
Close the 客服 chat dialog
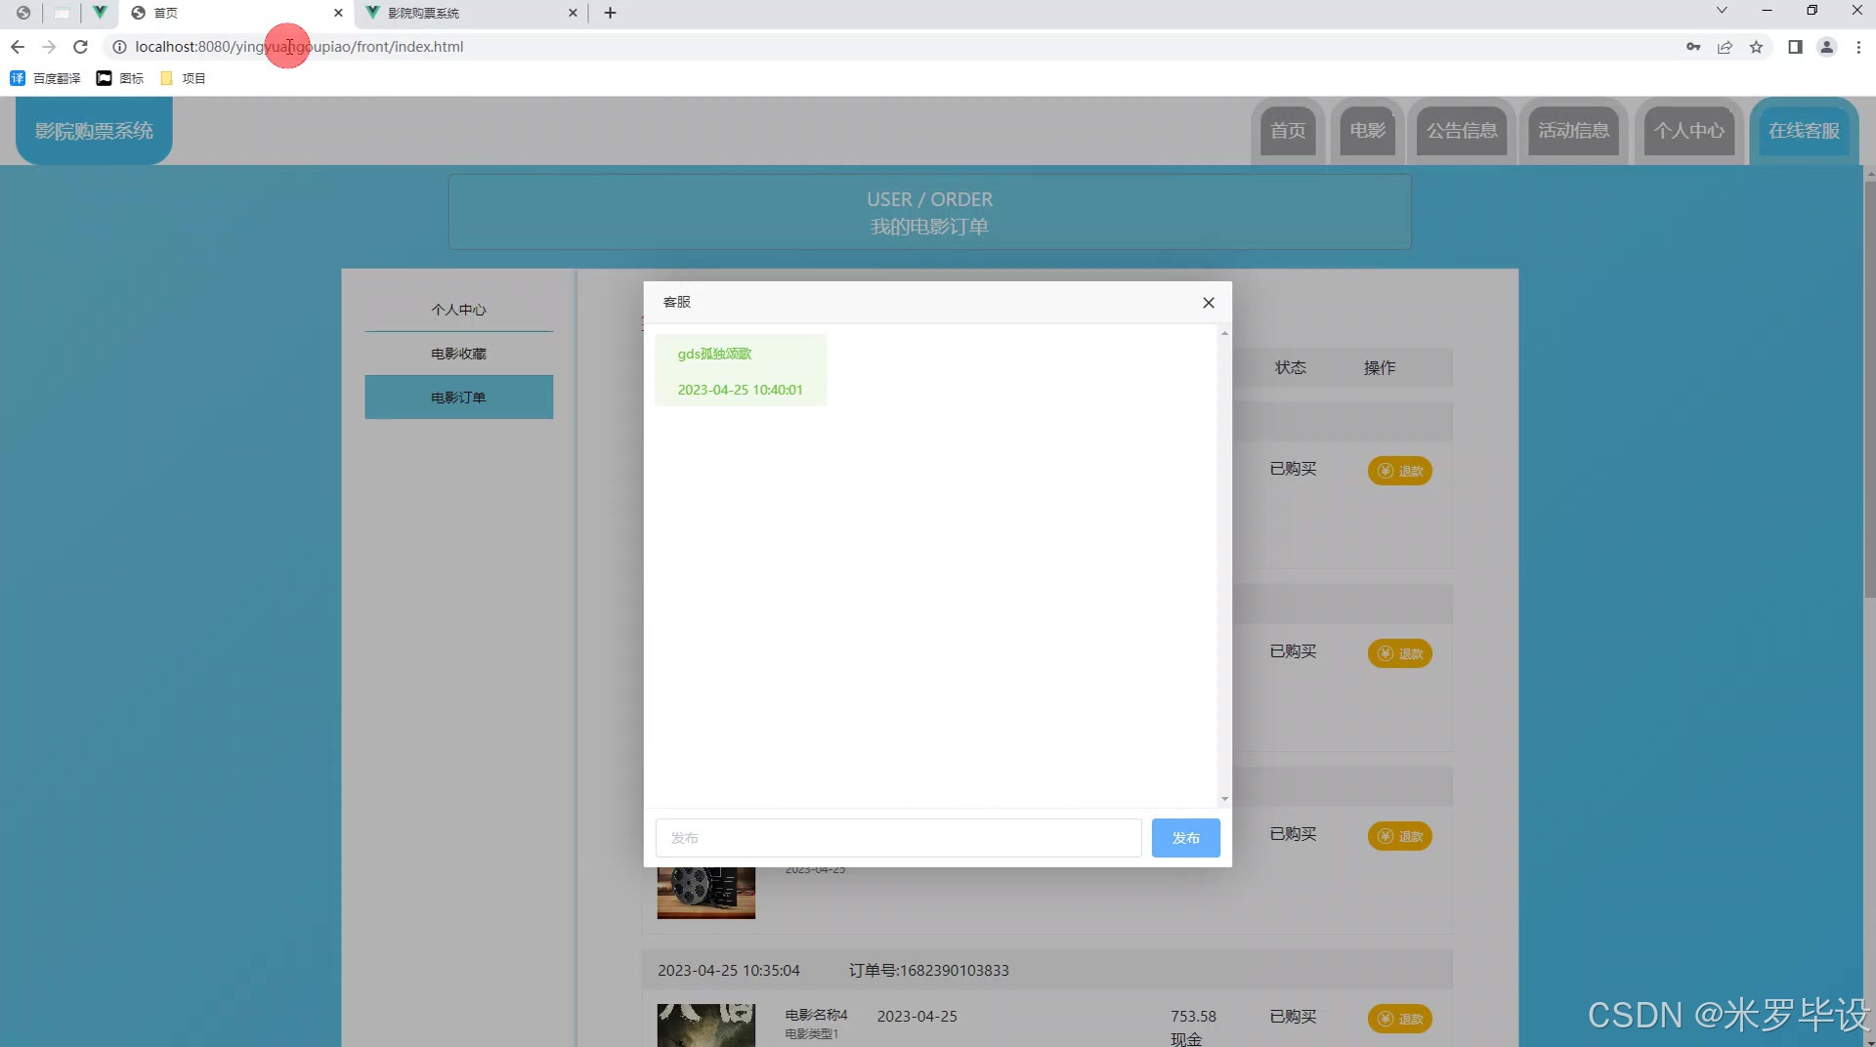(1209, 303)
